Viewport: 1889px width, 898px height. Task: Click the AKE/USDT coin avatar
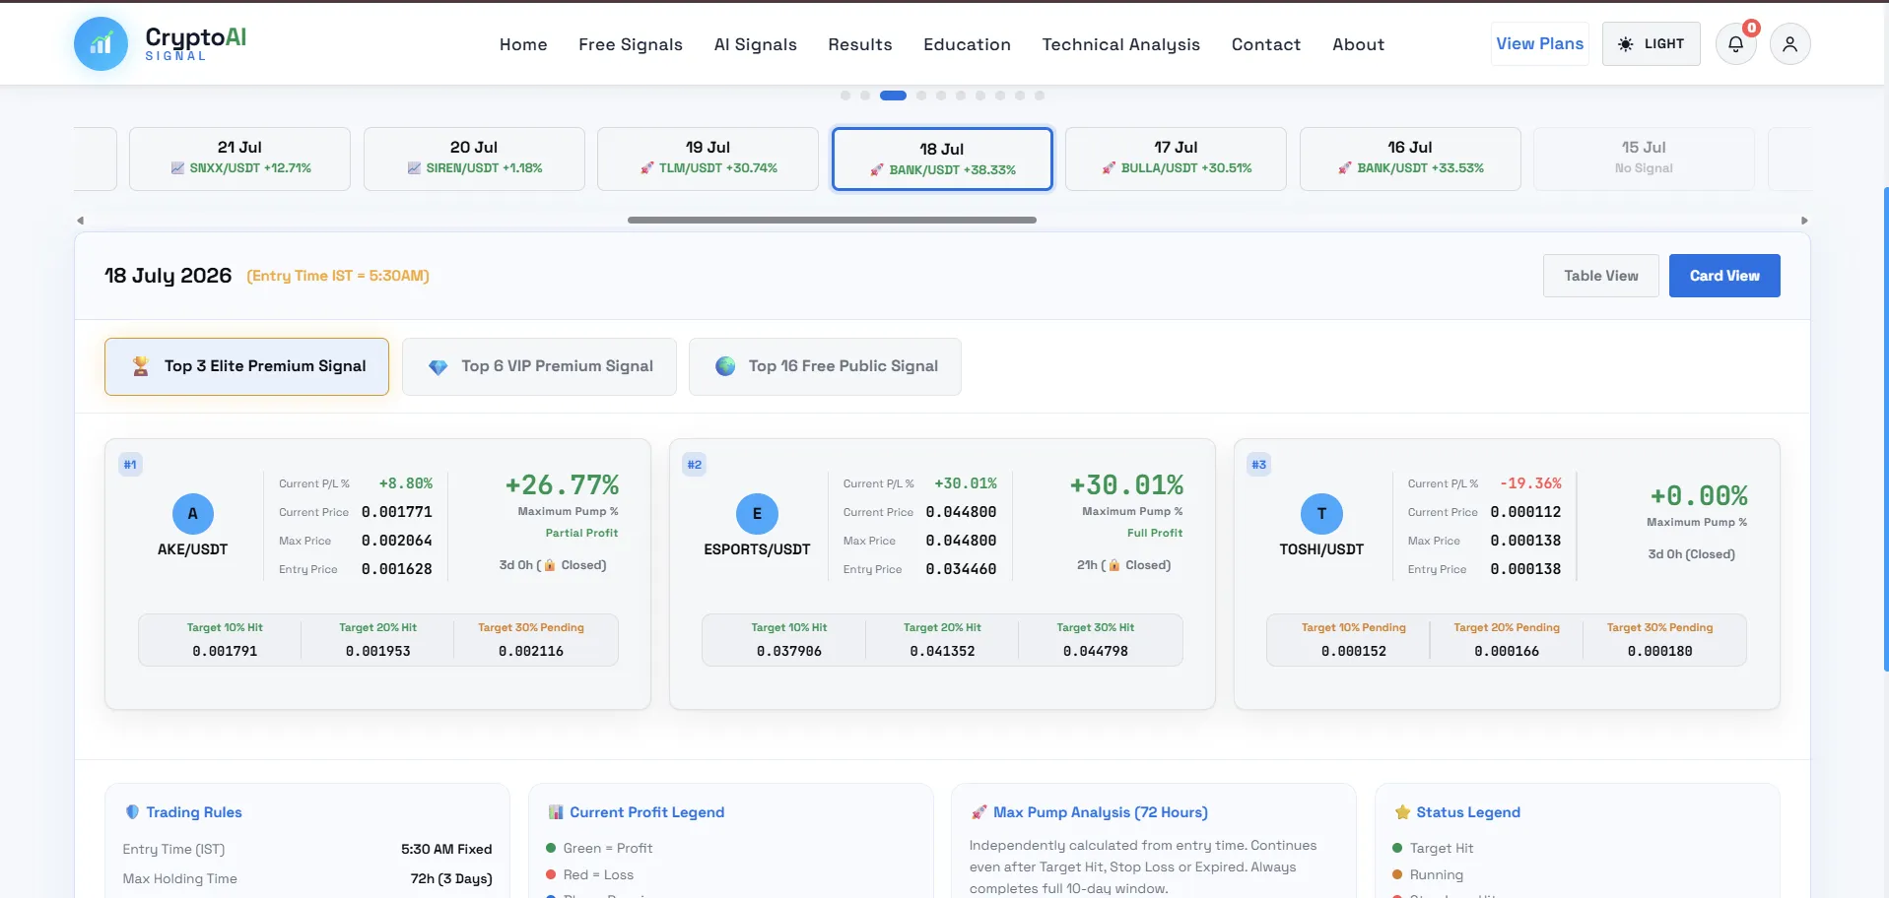(192, 513)
